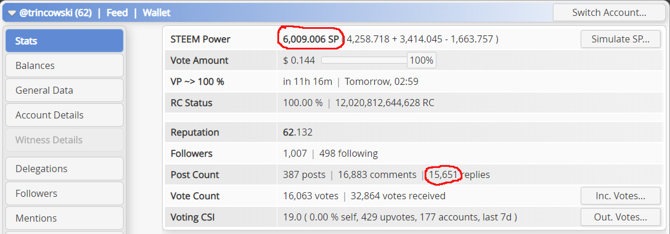Click the in 11h 16m recharge time
The height and width of the screenshot is (234, 670).
pos(308,81)
